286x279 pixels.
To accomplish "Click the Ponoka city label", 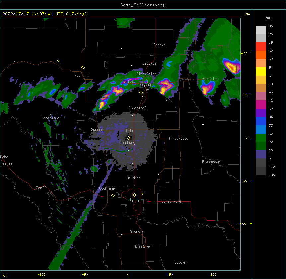I will pyautogui.click(x=159, y=45).
